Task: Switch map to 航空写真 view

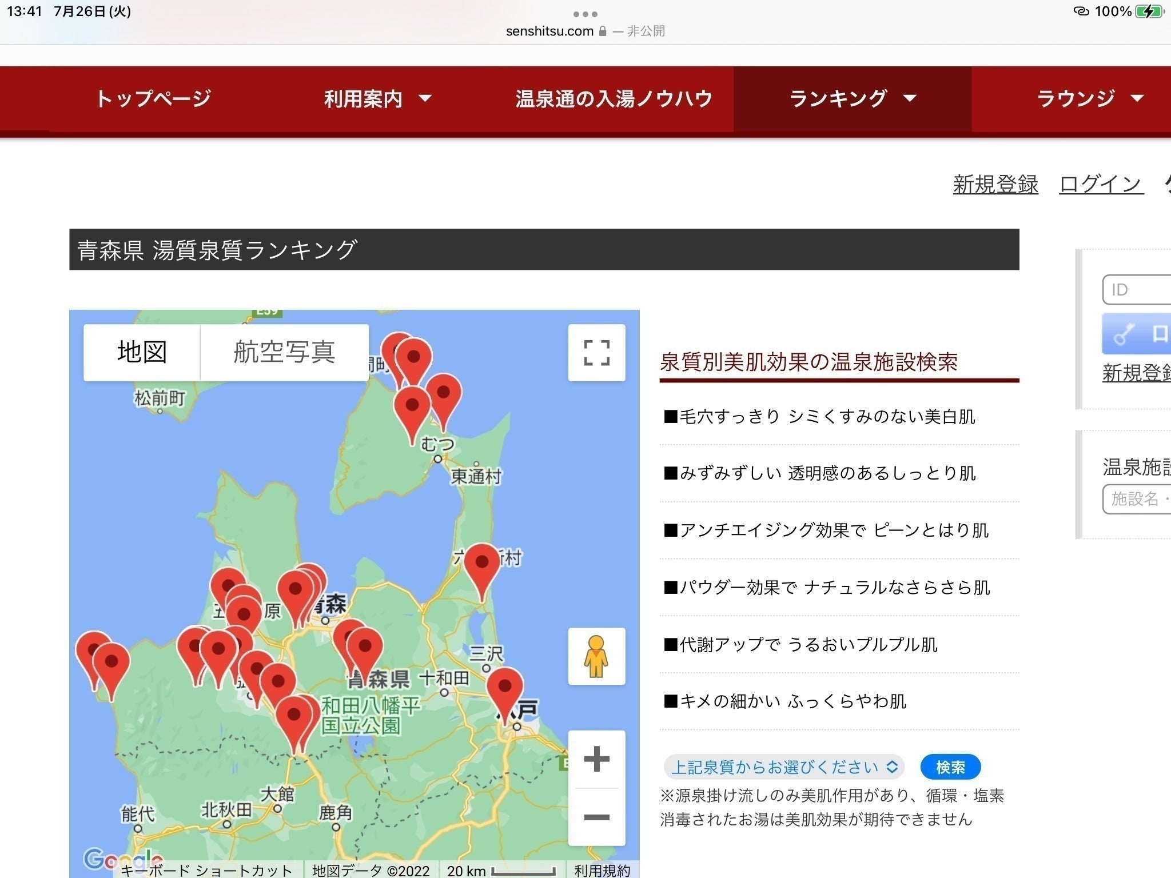Action: coord(284,352)
